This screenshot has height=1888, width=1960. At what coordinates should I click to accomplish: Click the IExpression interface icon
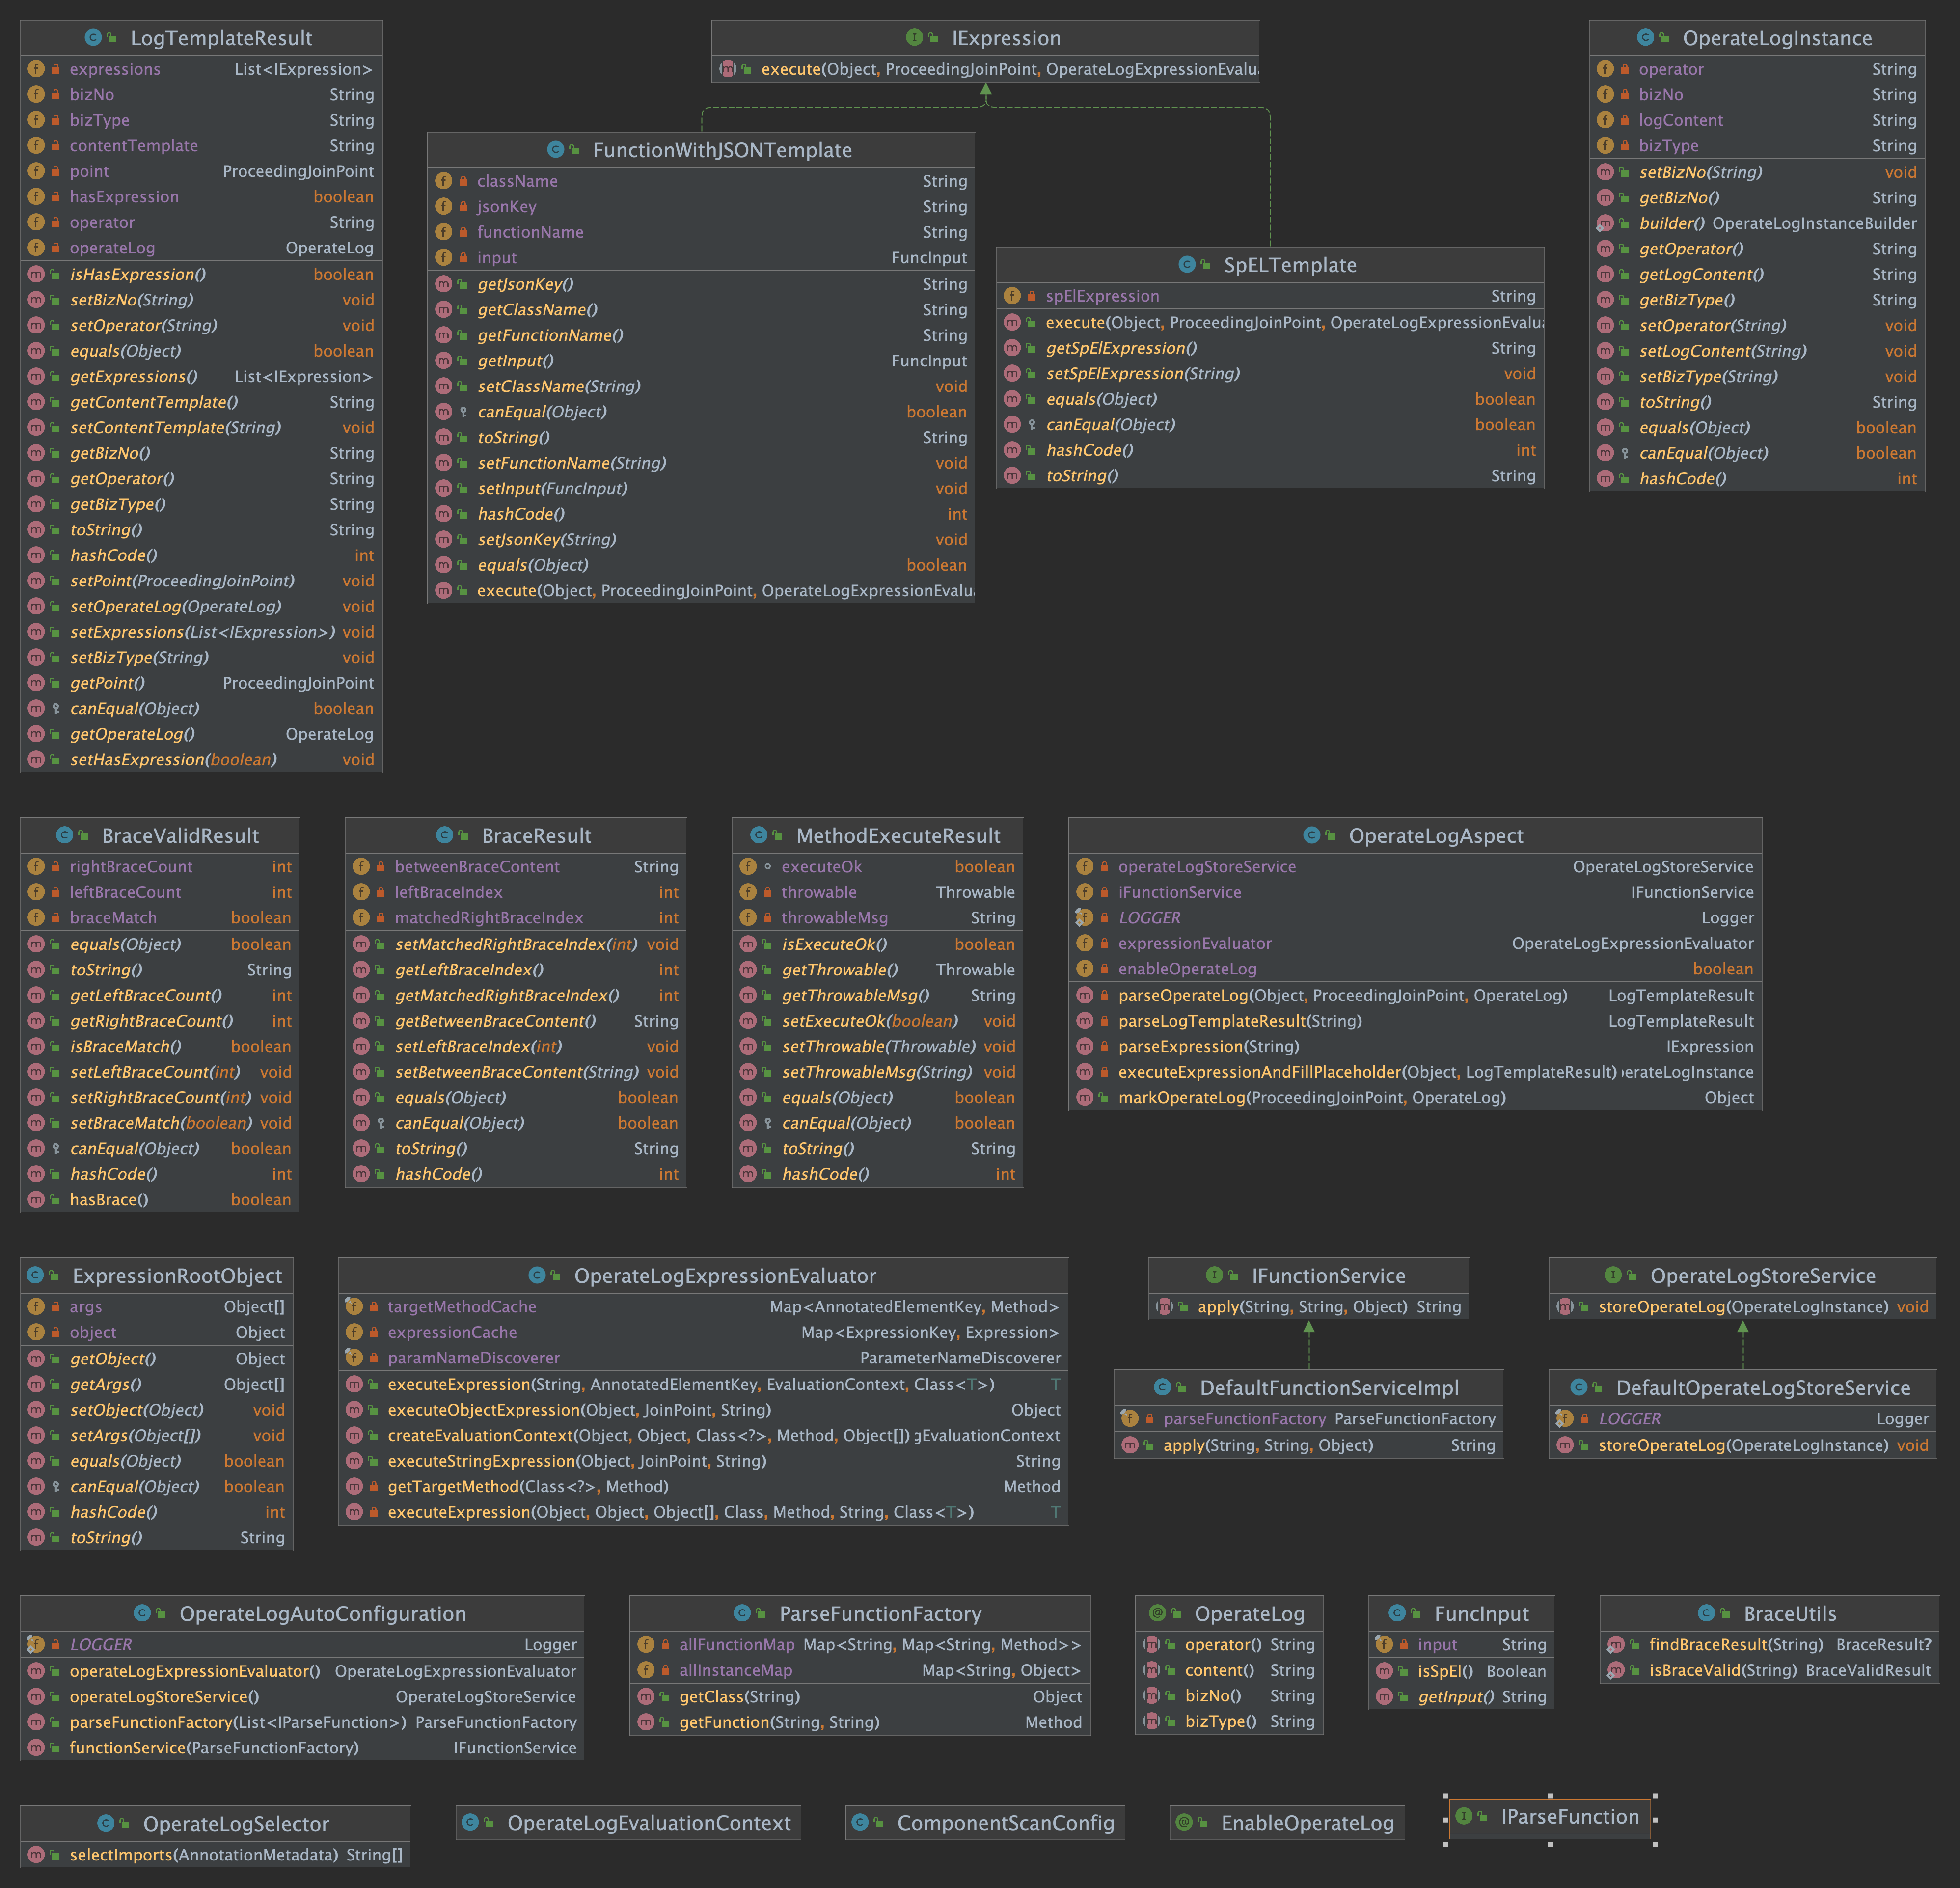pos(913,38)
